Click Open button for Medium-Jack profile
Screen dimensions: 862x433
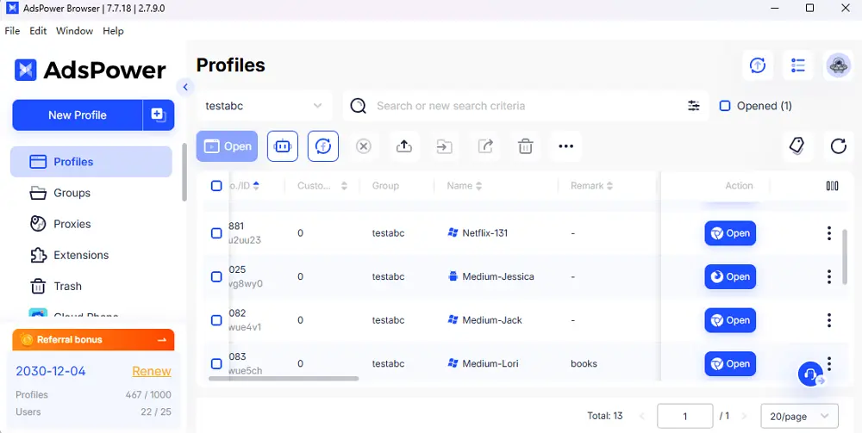pos(729,320)
